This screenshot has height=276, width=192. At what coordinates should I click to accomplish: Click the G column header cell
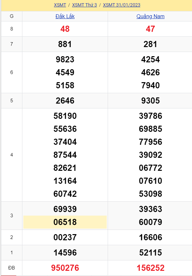click(12, 16)
